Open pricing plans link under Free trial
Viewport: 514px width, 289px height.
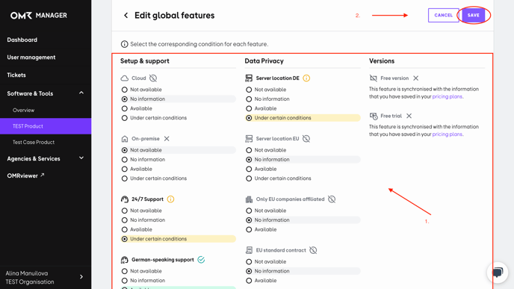[x=447, y=134]
